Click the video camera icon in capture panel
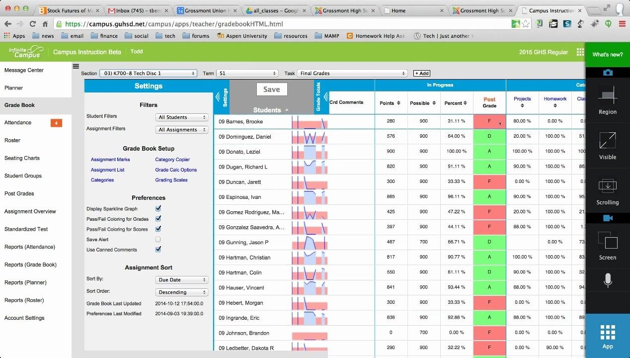The height and width of the screenshot is (358, 630). pyautogui.click(x=608, y=218)
